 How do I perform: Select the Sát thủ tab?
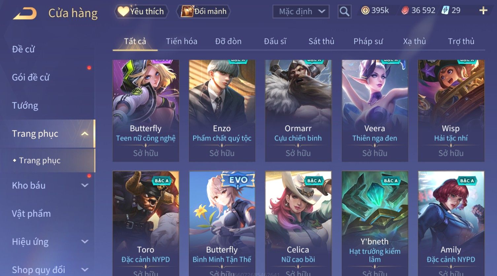point(321,41)
